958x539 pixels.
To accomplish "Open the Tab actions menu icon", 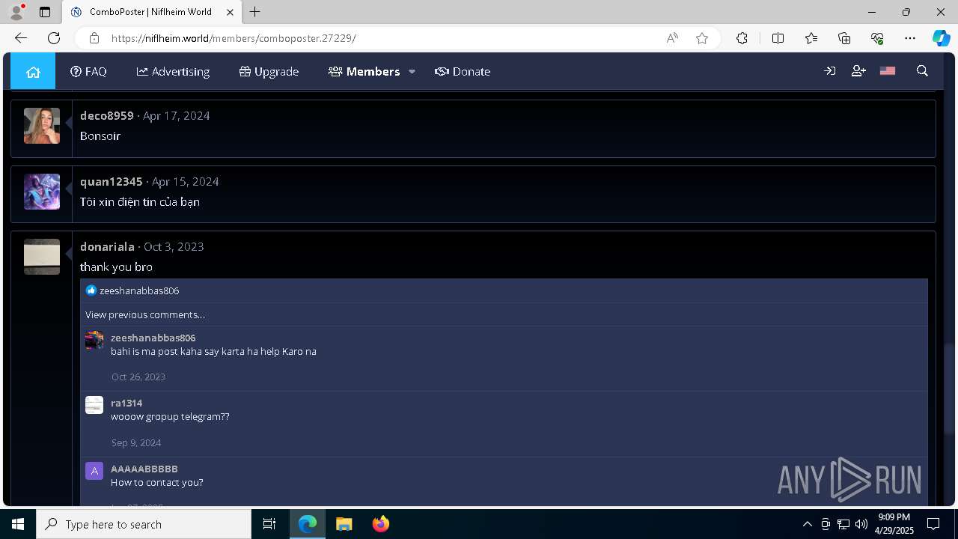I will point(45,12).
